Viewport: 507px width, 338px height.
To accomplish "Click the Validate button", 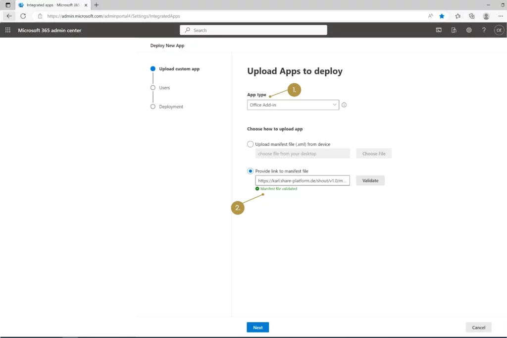I will click(x=370, y=181).
